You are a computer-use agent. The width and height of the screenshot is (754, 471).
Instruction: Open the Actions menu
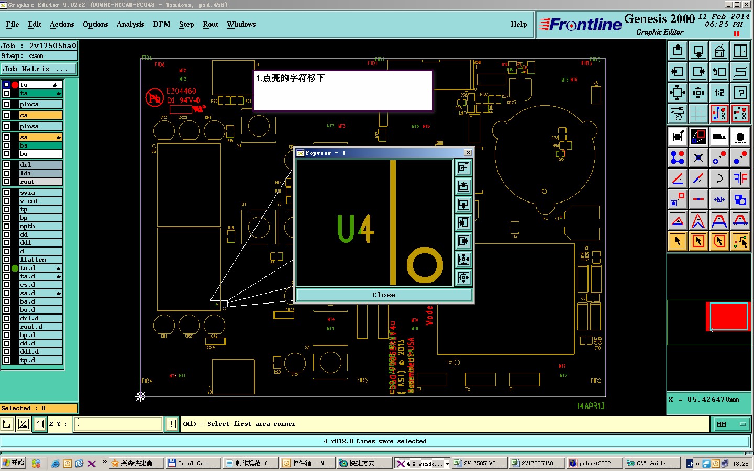[x=62, y=25]
